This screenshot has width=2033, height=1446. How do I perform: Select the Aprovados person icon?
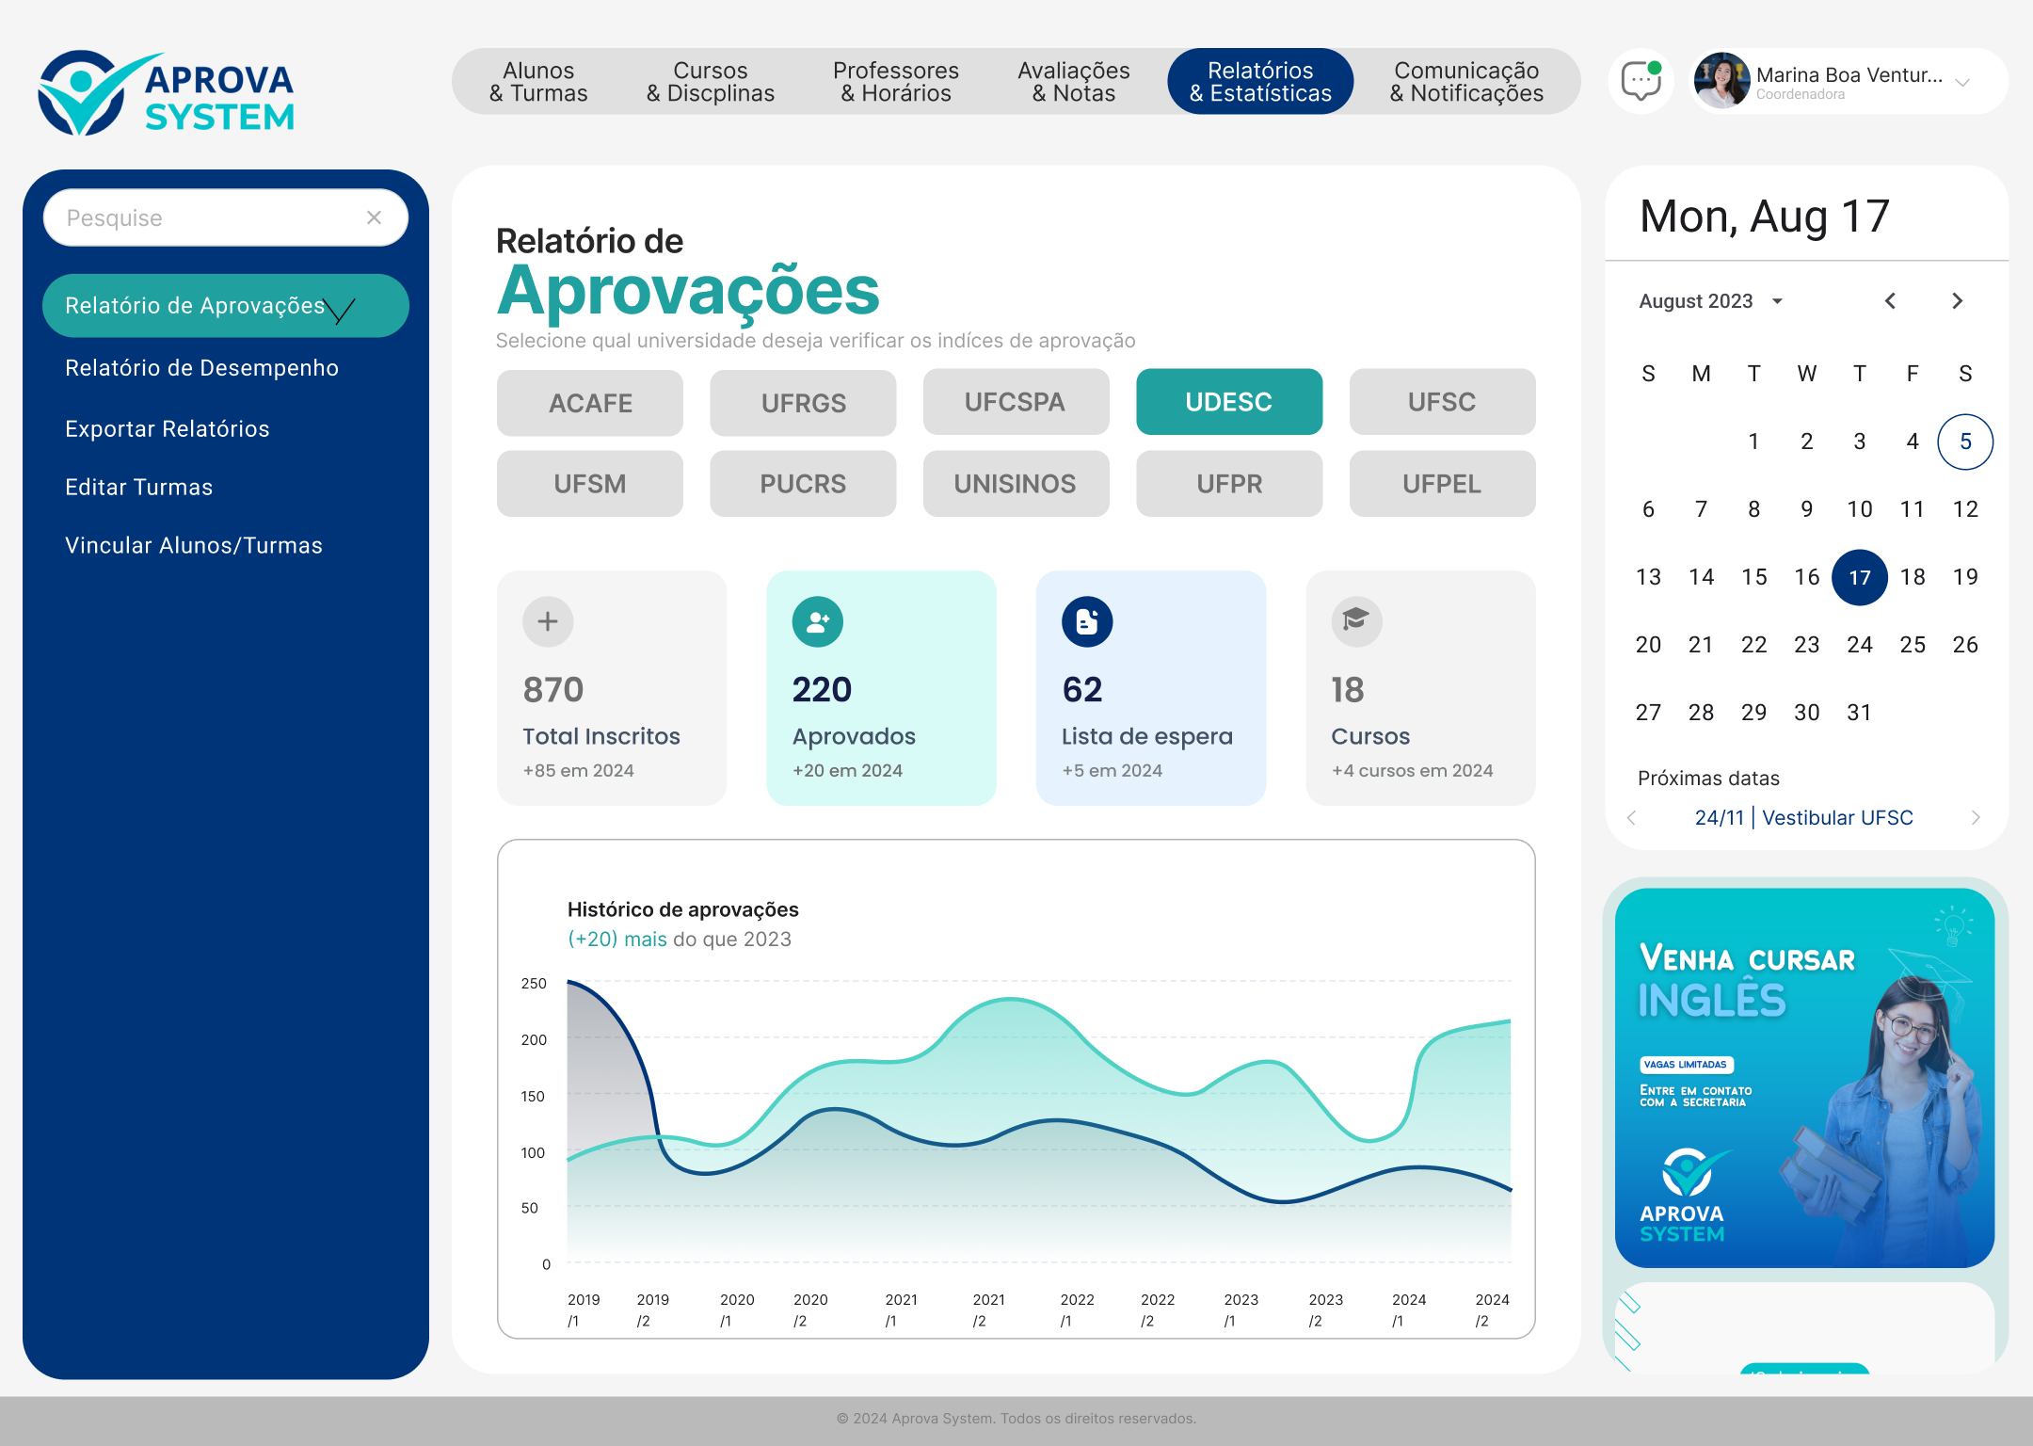(x=816, y=621)
